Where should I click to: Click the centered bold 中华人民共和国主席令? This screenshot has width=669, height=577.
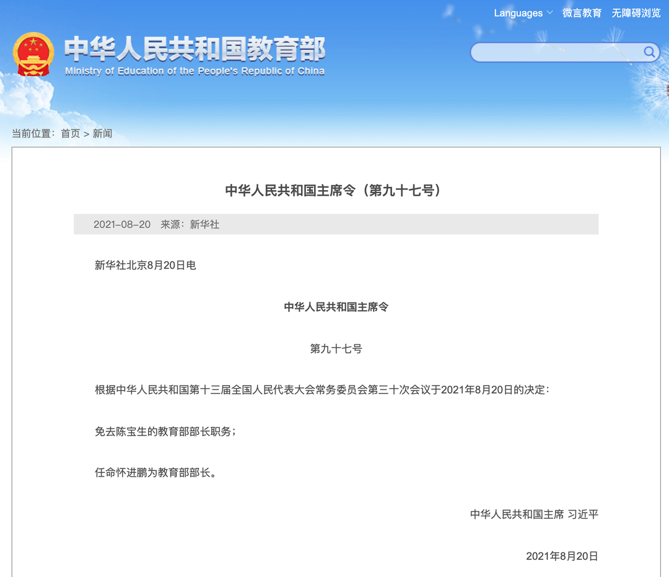point(336,307)
